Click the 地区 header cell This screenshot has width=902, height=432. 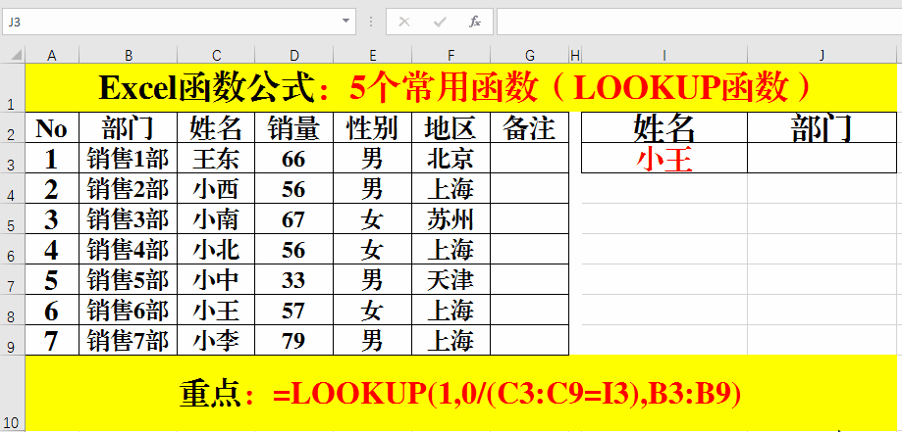tap(451, 127)
